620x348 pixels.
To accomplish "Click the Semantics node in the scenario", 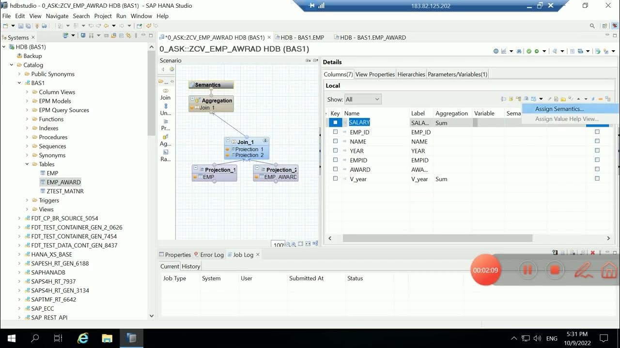I will 211,85.
